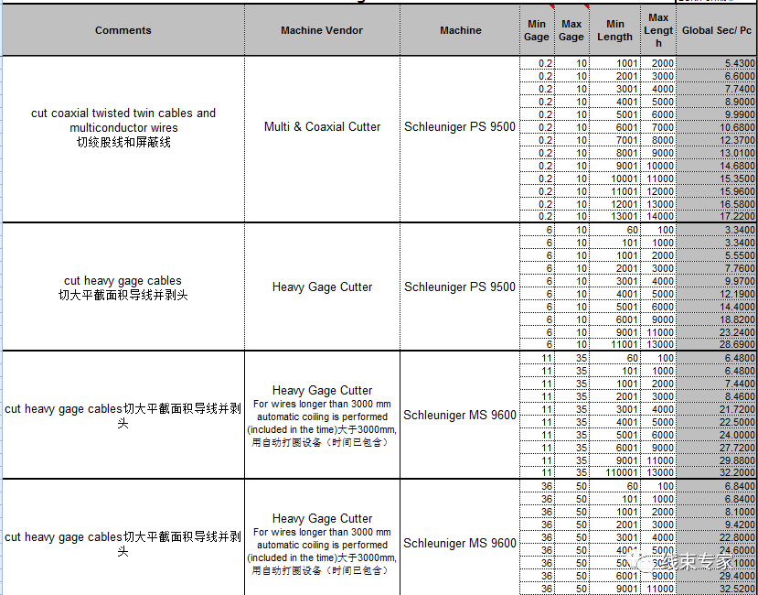Select the Min Length cell showing 110001

coord(615,473)
